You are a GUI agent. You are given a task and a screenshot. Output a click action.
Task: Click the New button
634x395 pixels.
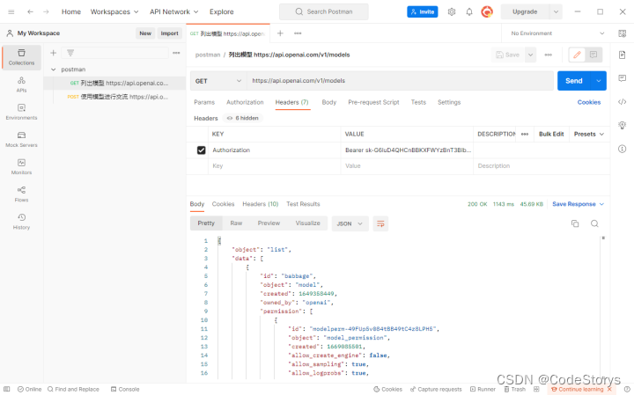click(x=145, y=33)
